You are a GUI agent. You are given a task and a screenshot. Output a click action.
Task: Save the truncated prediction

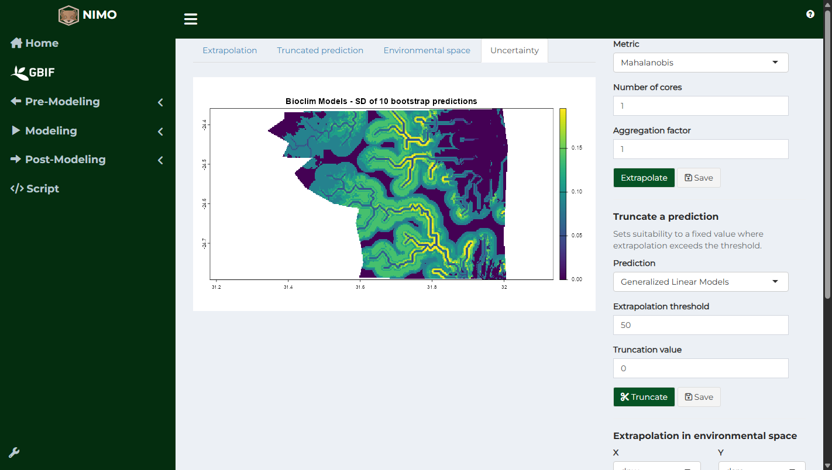699,397
